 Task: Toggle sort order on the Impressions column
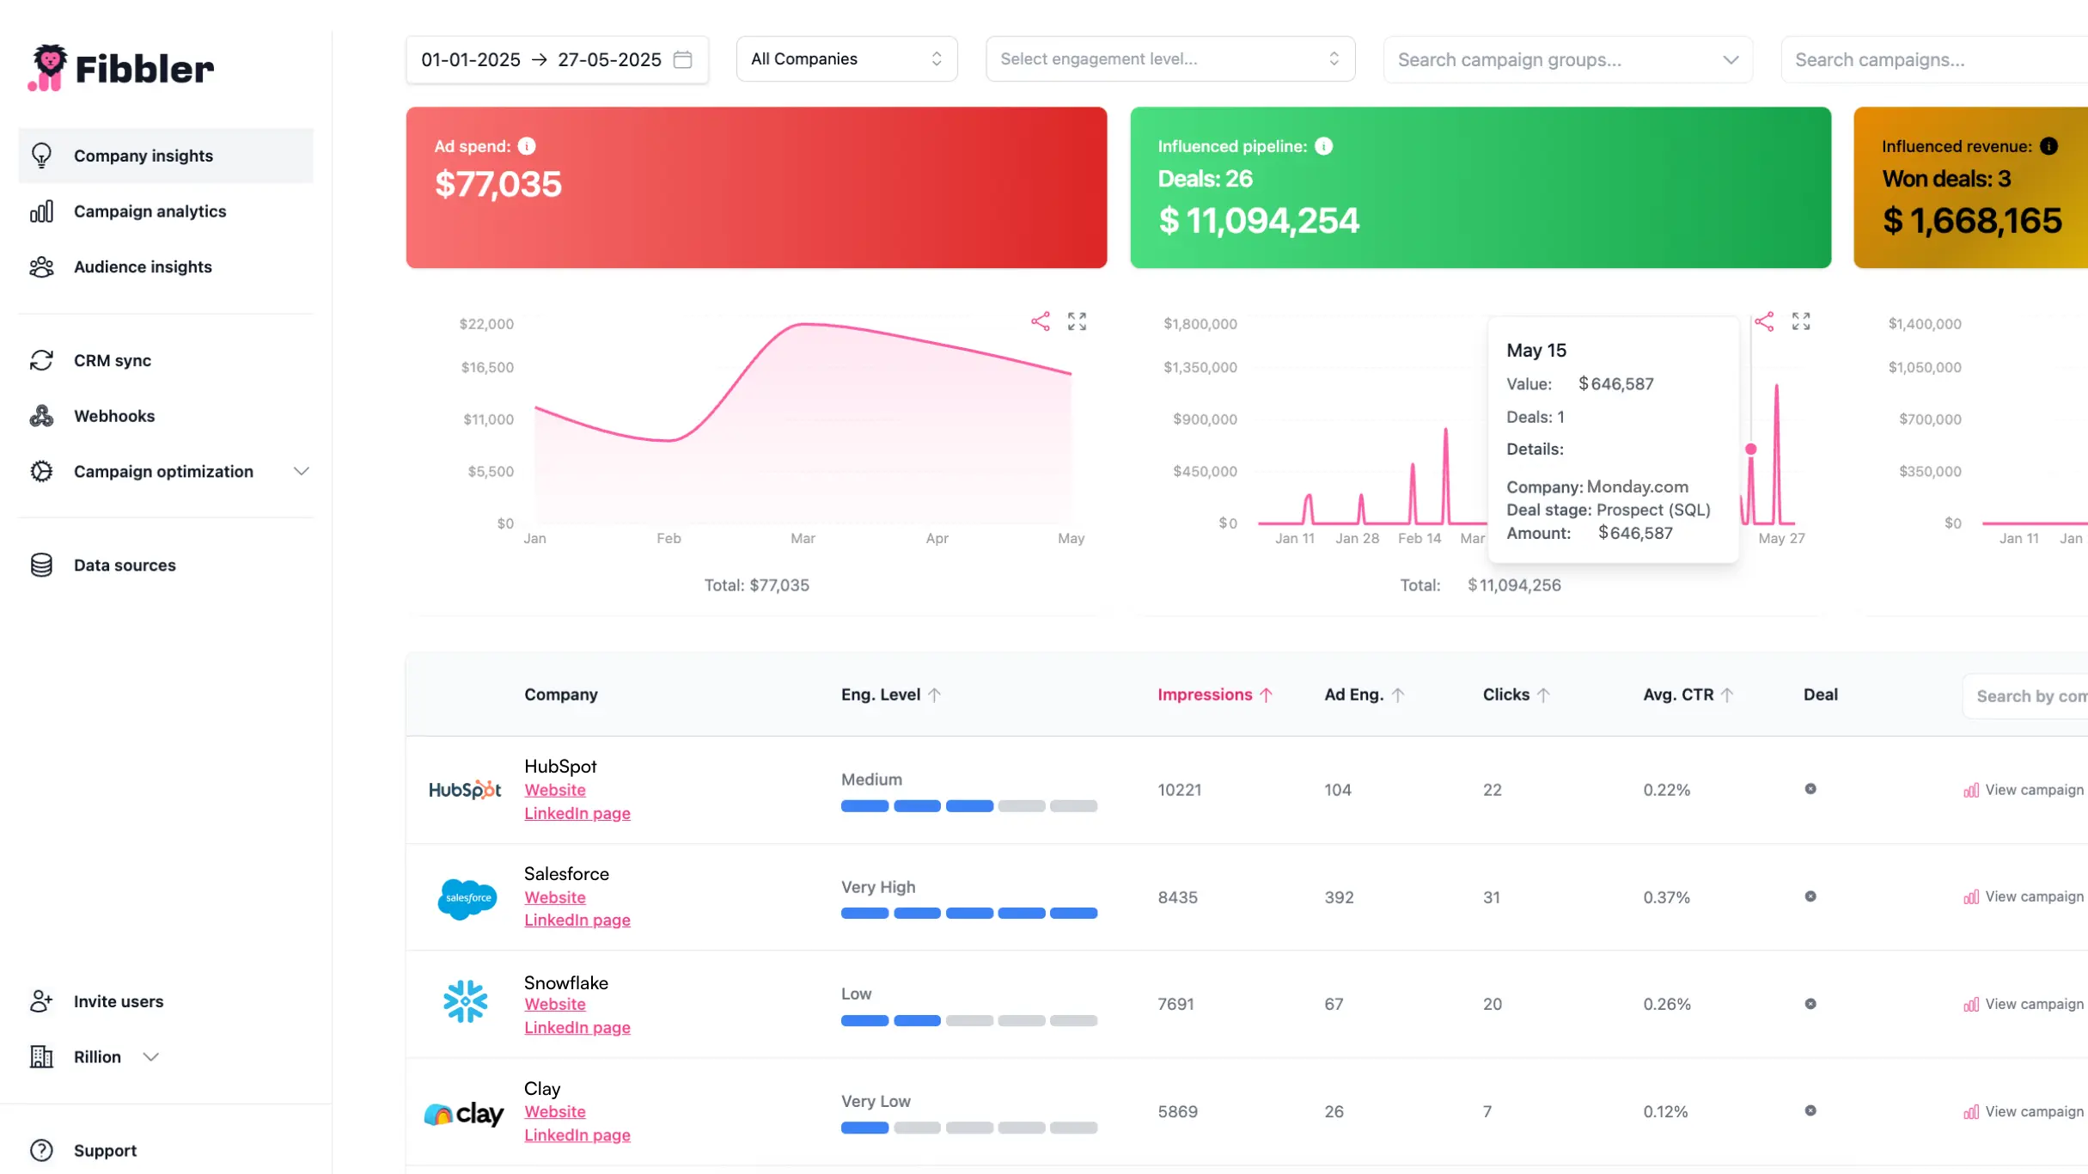coord(1265,694)
